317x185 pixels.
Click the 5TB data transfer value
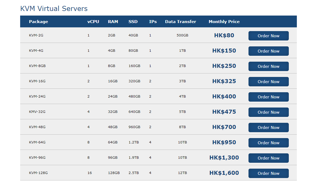point(182,112)
